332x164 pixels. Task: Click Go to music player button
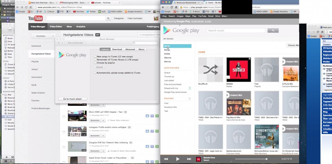tap(73, 99)
